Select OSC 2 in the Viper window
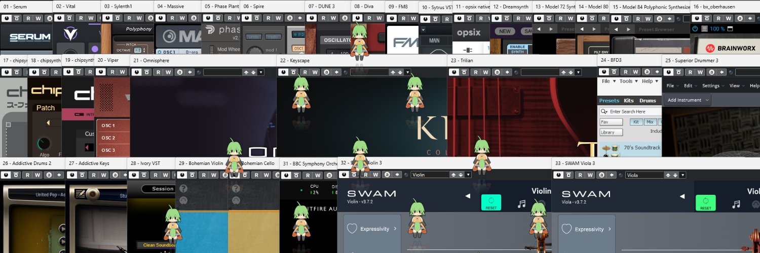This screenshot has height=253, width=760. pyautogui.click(x=108, y=138)
